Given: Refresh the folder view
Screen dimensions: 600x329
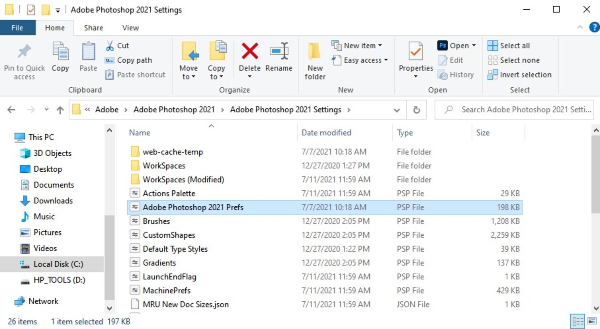Looking at the screenshot, I should tap(417, 110).
